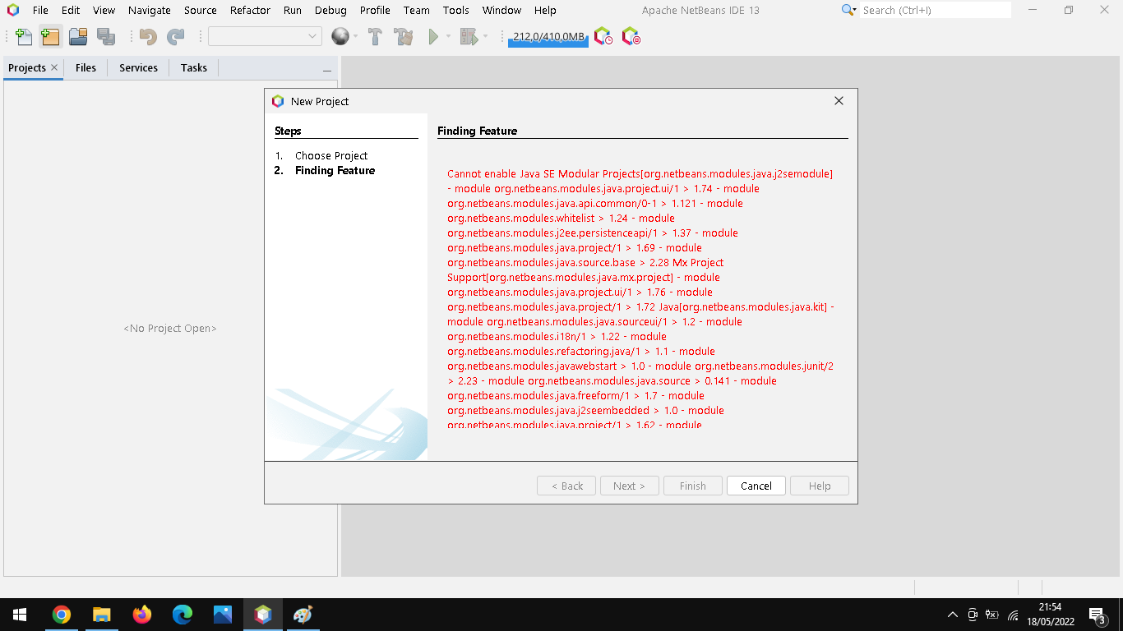1123x631 pixels.
Task: Open Paint from the taskbar
Action: 303,615
